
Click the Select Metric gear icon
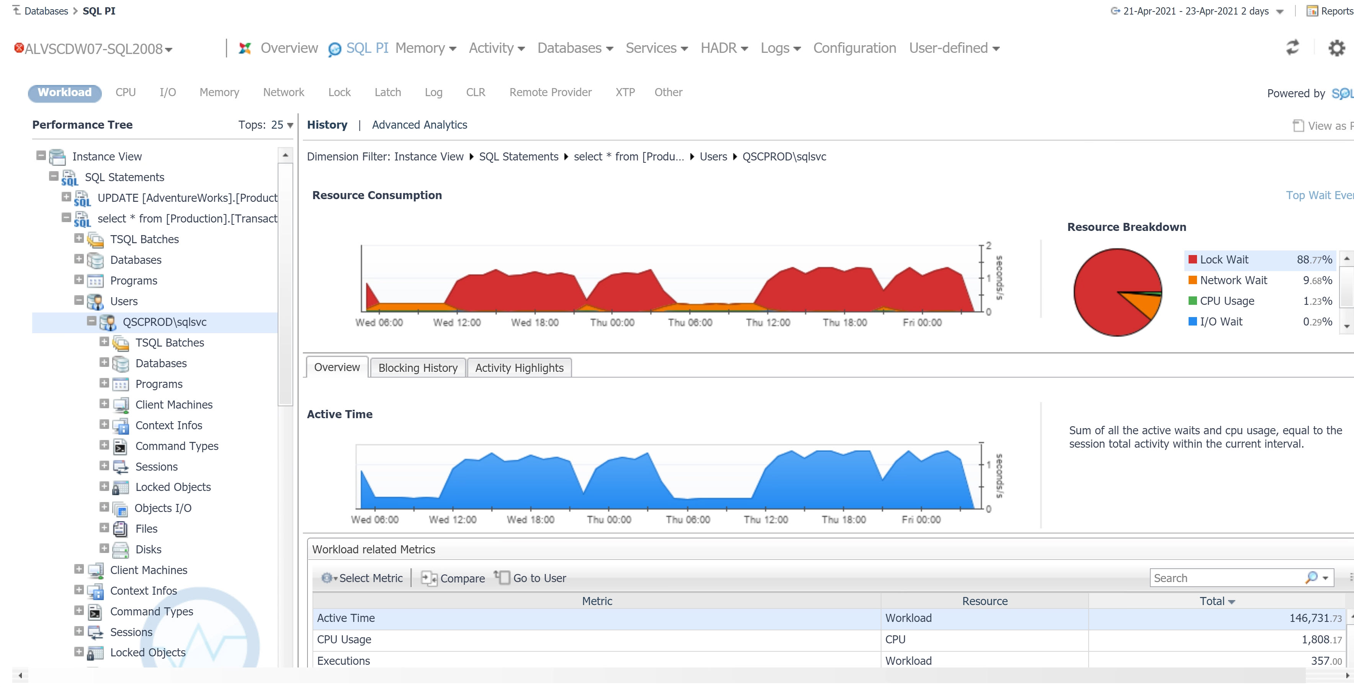[x=326, y=577]
